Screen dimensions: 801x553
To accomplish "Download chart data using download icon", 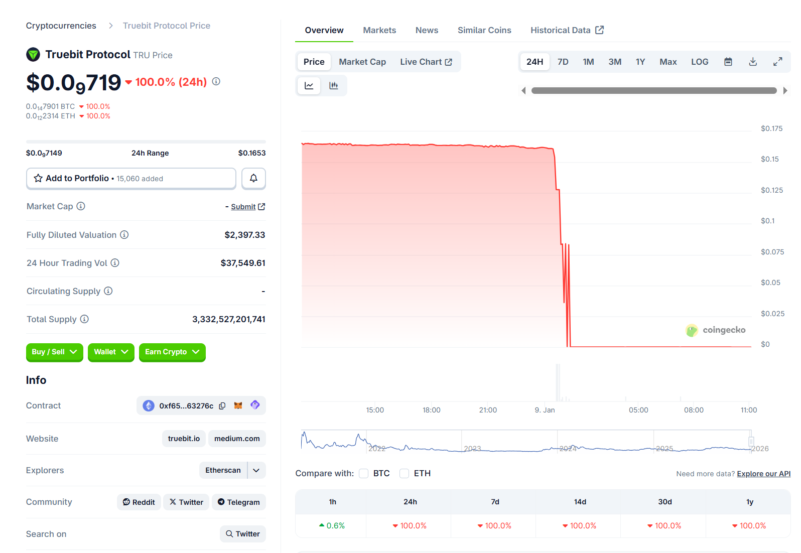I will click(x=752, y=62).
